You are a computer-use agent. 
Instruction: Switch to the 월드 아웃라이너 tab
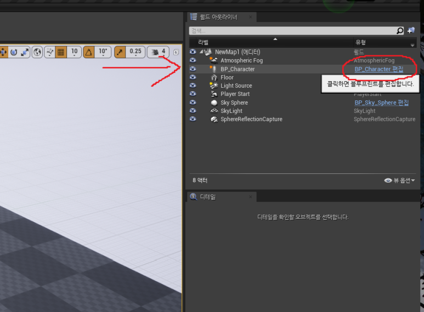(218, 17)
